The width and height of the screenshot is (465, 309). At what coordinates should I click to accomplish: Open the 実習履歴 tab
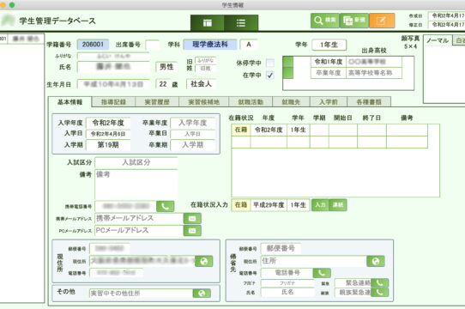[157, 102]
